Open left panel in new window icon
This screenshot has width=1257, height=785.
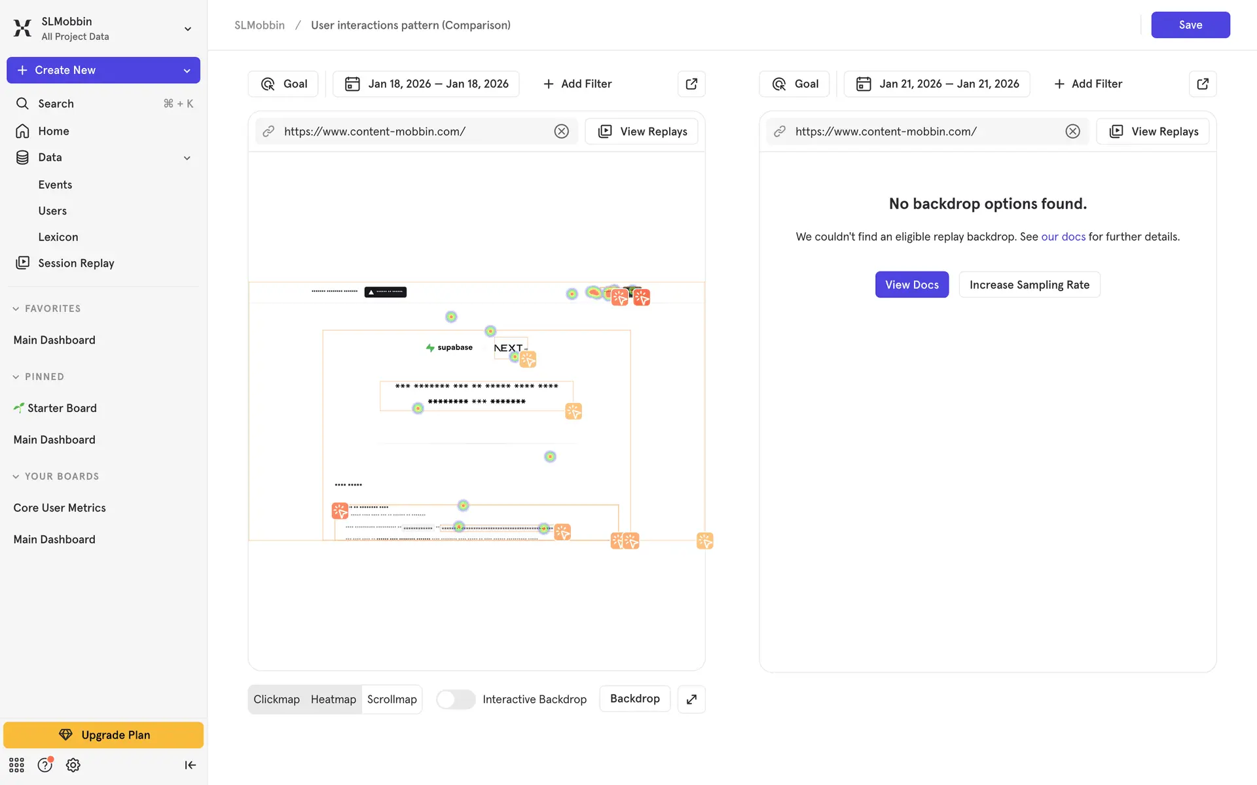691,84
